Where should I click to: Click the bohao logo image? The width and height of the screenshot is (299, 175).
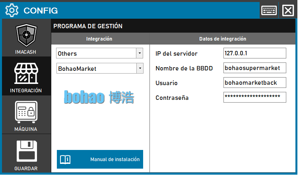tap(99, 97)
